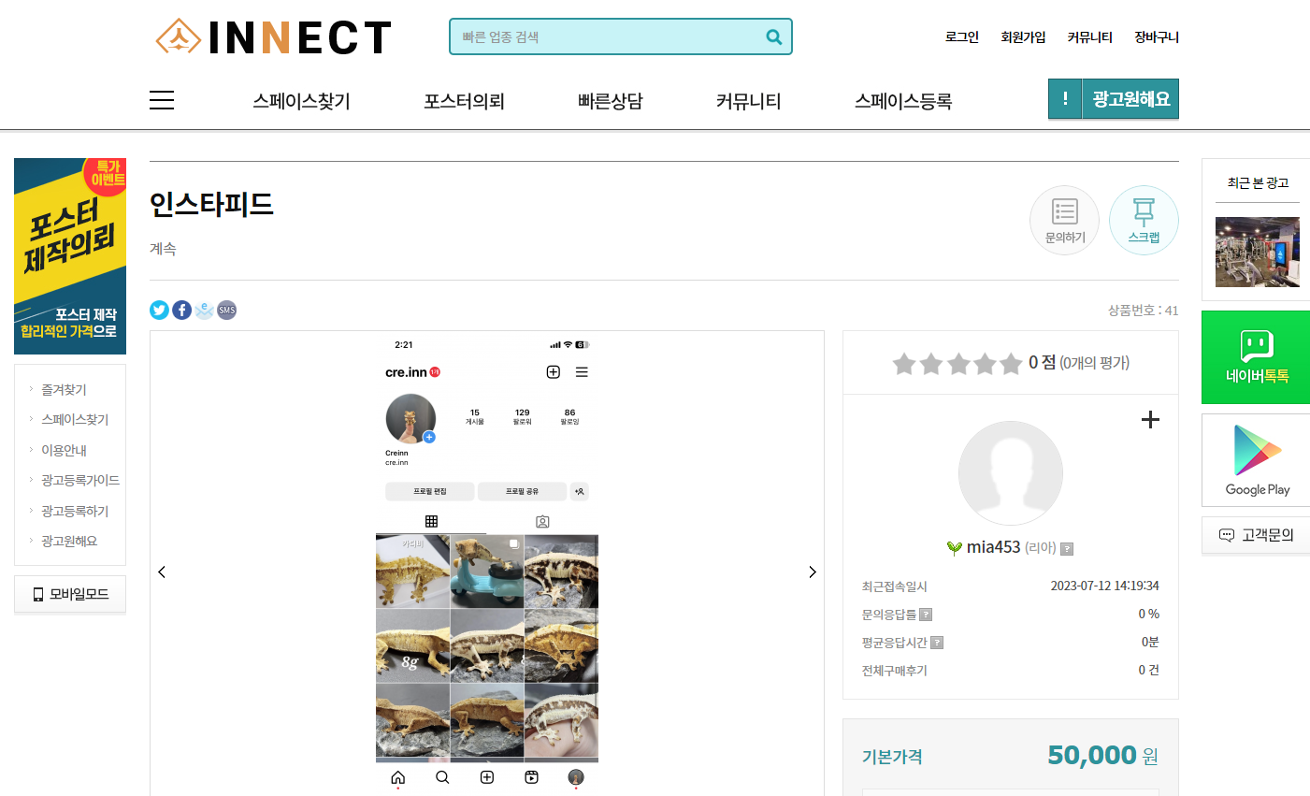The image size is (1310, 796).
Task: Focus the 빠른 업종 검색 search field
Action: [608, 37]
